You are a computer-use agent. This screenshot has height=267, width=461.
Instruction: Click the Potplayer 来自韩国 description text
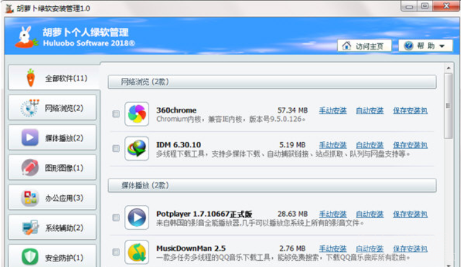coord(260,223)
